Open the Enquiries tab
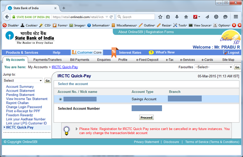 (104, 60)
